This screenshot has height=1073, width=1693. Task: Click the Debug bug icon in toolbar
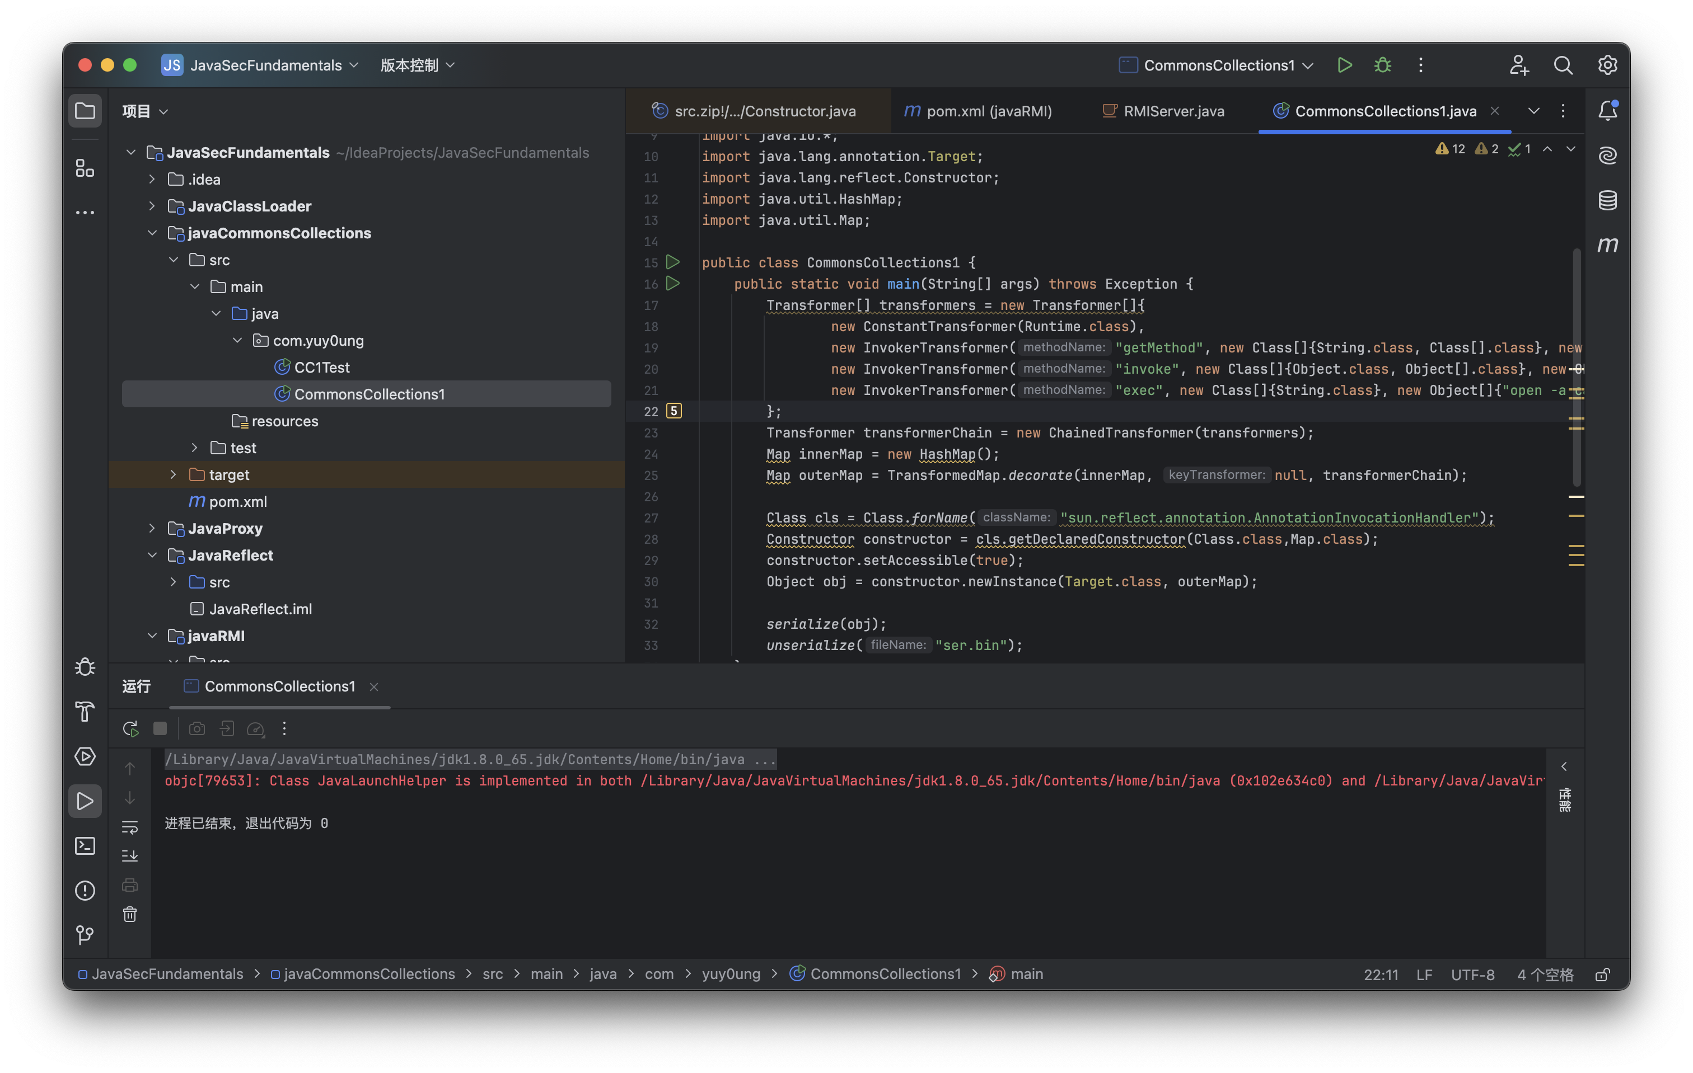pyautogui.click(x=1382, y=65)
